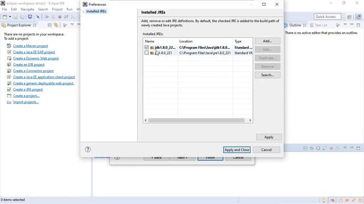Click the Location column header
The image size is (364, 204).
click(205, 41)
